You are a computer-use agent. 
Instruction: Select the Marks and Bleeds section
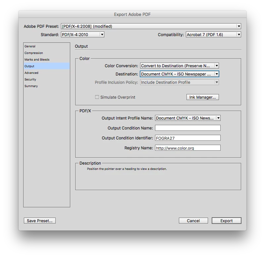click(x=46, y=60)
